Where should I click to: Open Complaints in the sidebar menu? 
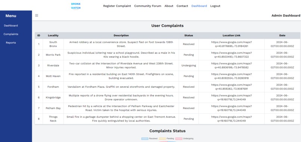point(11,34)
